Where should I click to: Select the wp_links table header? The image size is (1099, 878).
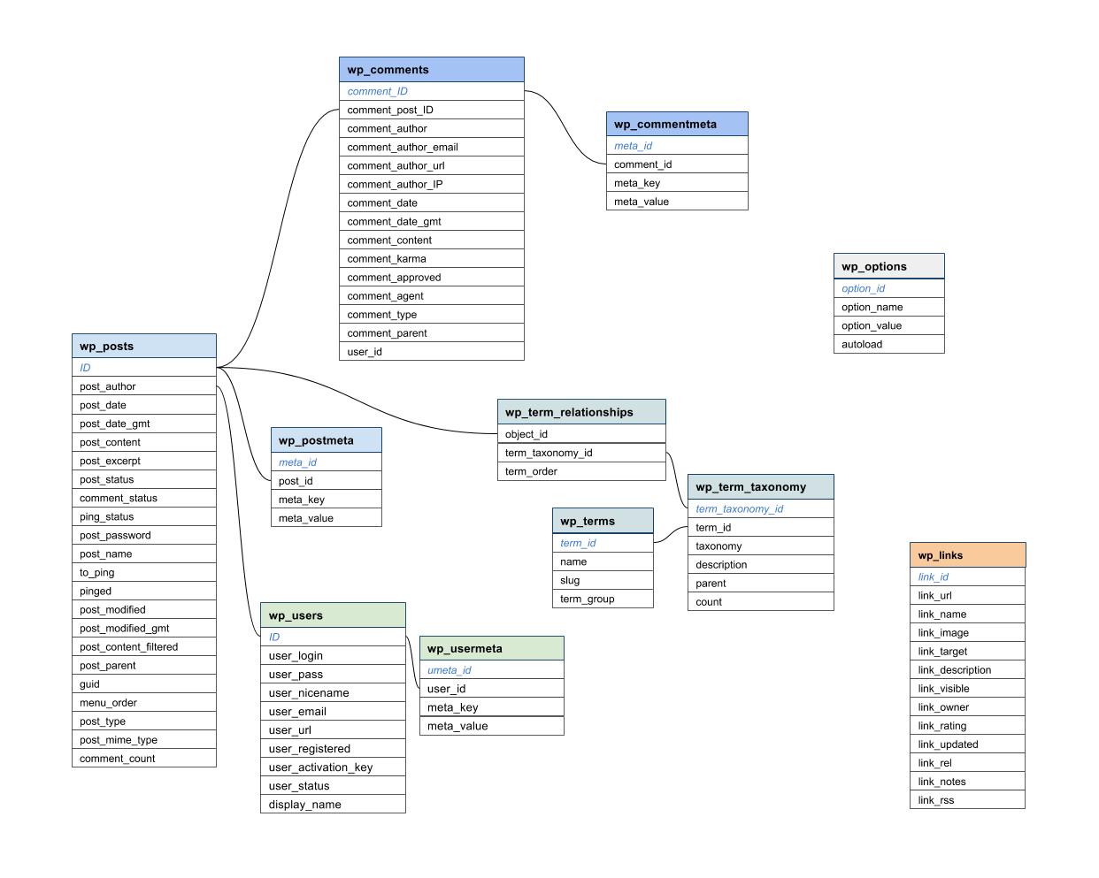(x=967, y=555)
